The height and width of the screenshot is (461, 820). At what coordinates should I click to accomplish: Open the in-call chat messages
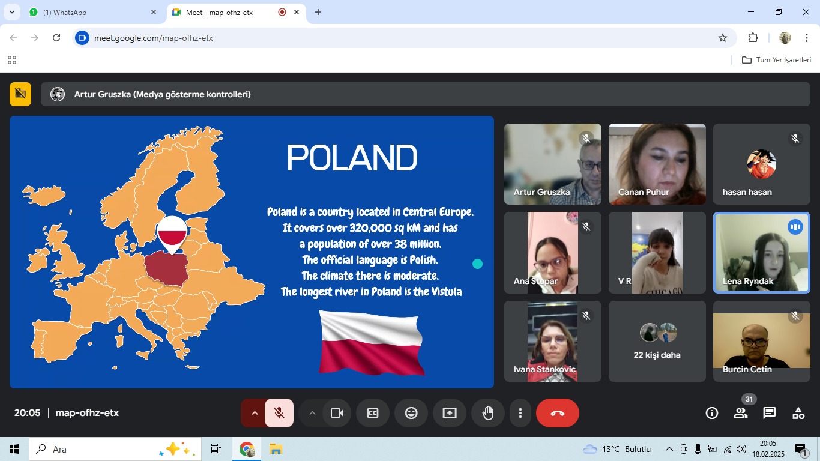[770, 413]
